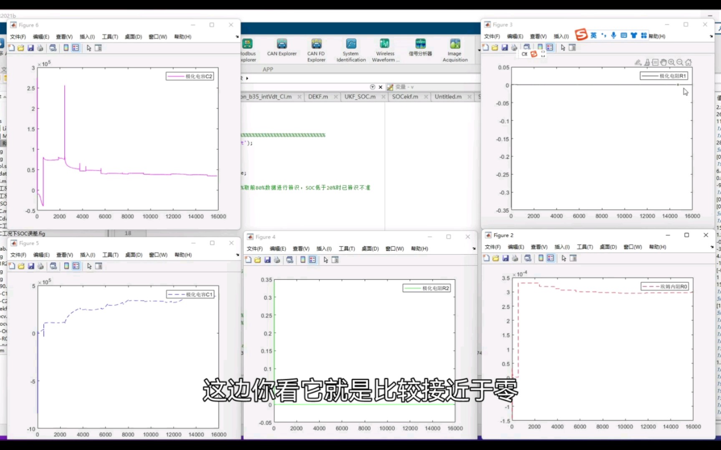Screen dimensions: 721x450
Task: Close the UKF_SOC.m editor tab
Action: 383,97
